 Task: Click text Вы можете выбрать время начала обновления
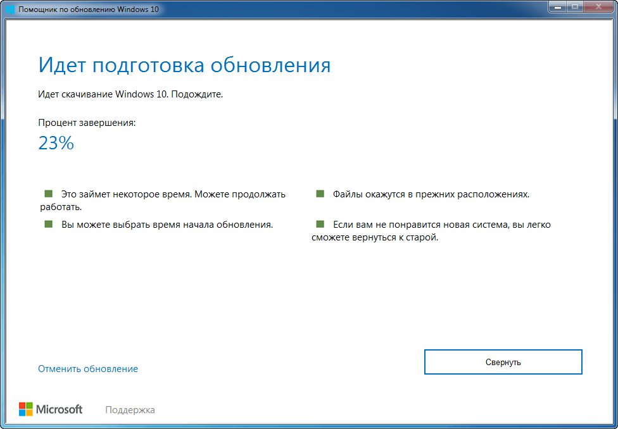click(x=167, y=225)
